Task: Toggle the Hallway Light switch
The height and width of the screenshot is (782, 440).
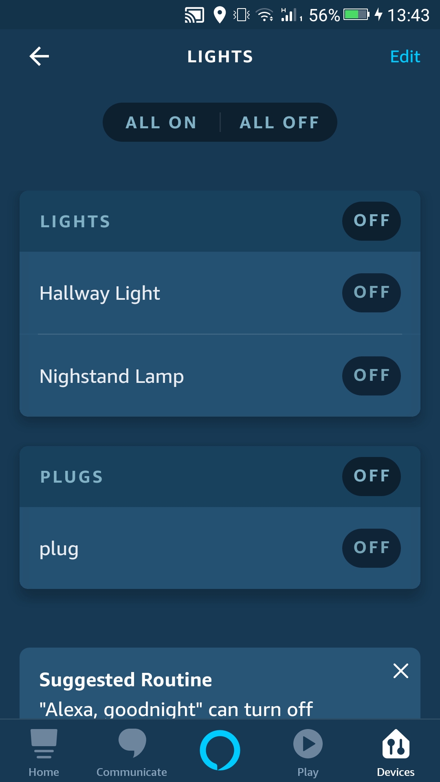Action: click(372, 293)
